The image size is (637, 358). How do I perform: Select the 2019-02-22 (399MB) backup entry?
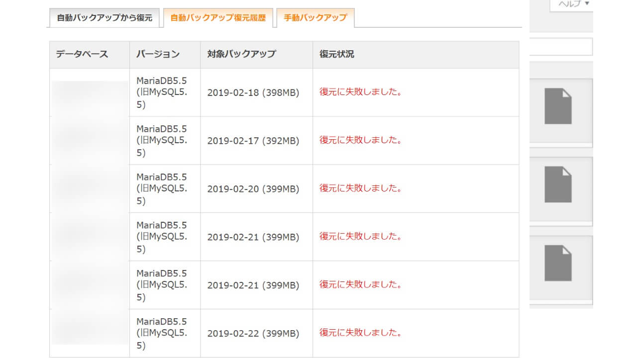tap(253, 334)
